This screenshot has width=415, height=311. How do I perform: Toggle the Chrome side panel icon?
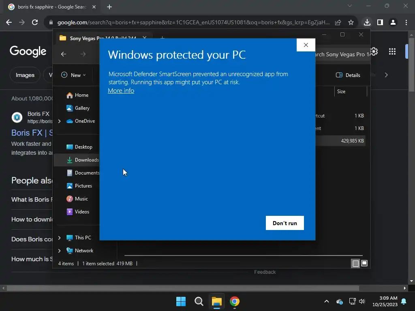pos(380,23)
